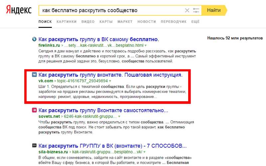Click the sila-biznesa.ru domain link
The height and width of the screenshot is (166, 266).
point(53,152)
